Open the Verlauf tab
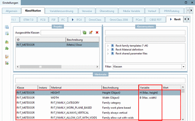The height and width of the screenshot is (121, 195). 152,11
